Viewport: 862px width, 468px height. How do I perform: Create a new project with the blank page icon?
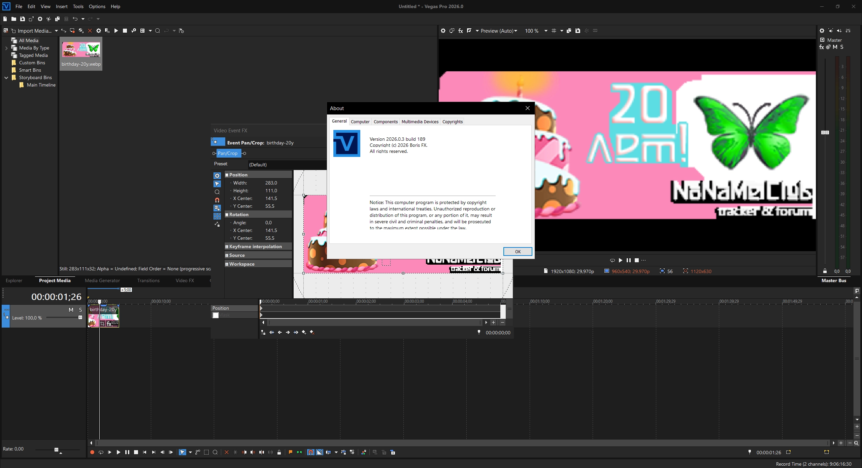point(5,19)
